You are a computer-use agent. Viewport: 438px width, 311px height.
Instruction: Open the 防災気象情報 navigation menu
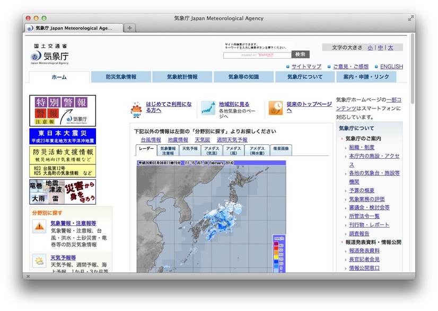point(121,77)
